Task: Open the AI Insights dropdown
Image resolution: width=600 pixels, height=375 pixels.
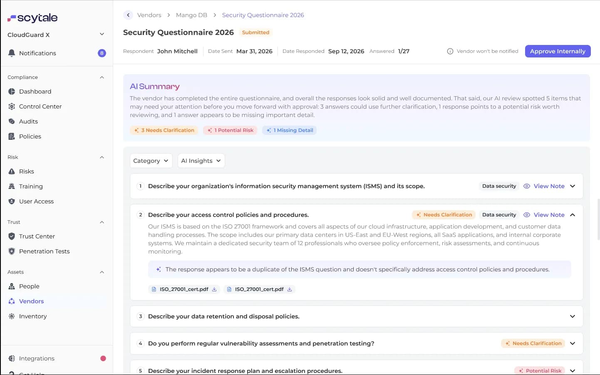Action: click(x=201, y=161)
